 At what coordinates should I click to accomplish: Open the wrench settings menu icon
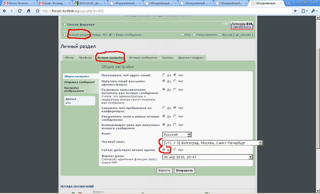[x=314, y=11]
